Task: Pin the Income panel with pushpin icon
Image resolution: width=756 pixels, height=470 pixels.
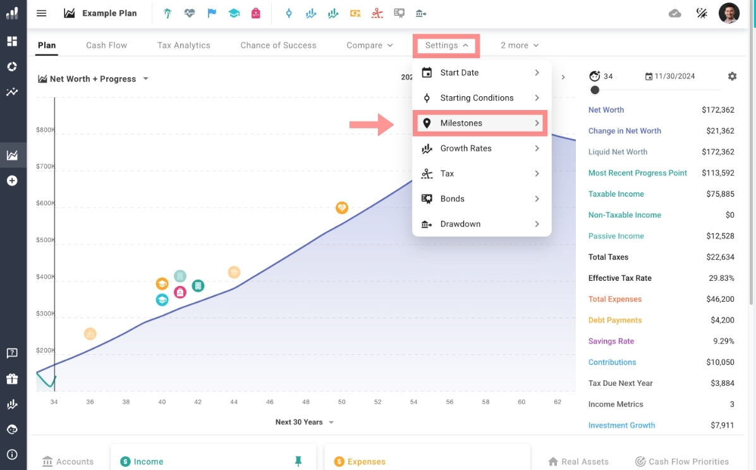Action: [298, 462]
